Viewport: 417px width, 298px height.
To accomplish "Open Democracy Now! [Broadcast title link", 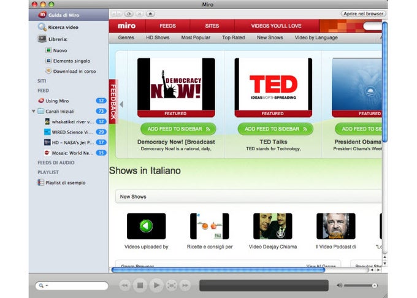I will click(x=176, y=142).
